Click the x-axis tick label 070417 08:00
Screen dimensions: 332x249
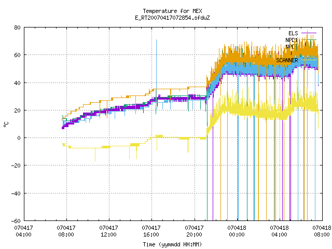point(66,231)
